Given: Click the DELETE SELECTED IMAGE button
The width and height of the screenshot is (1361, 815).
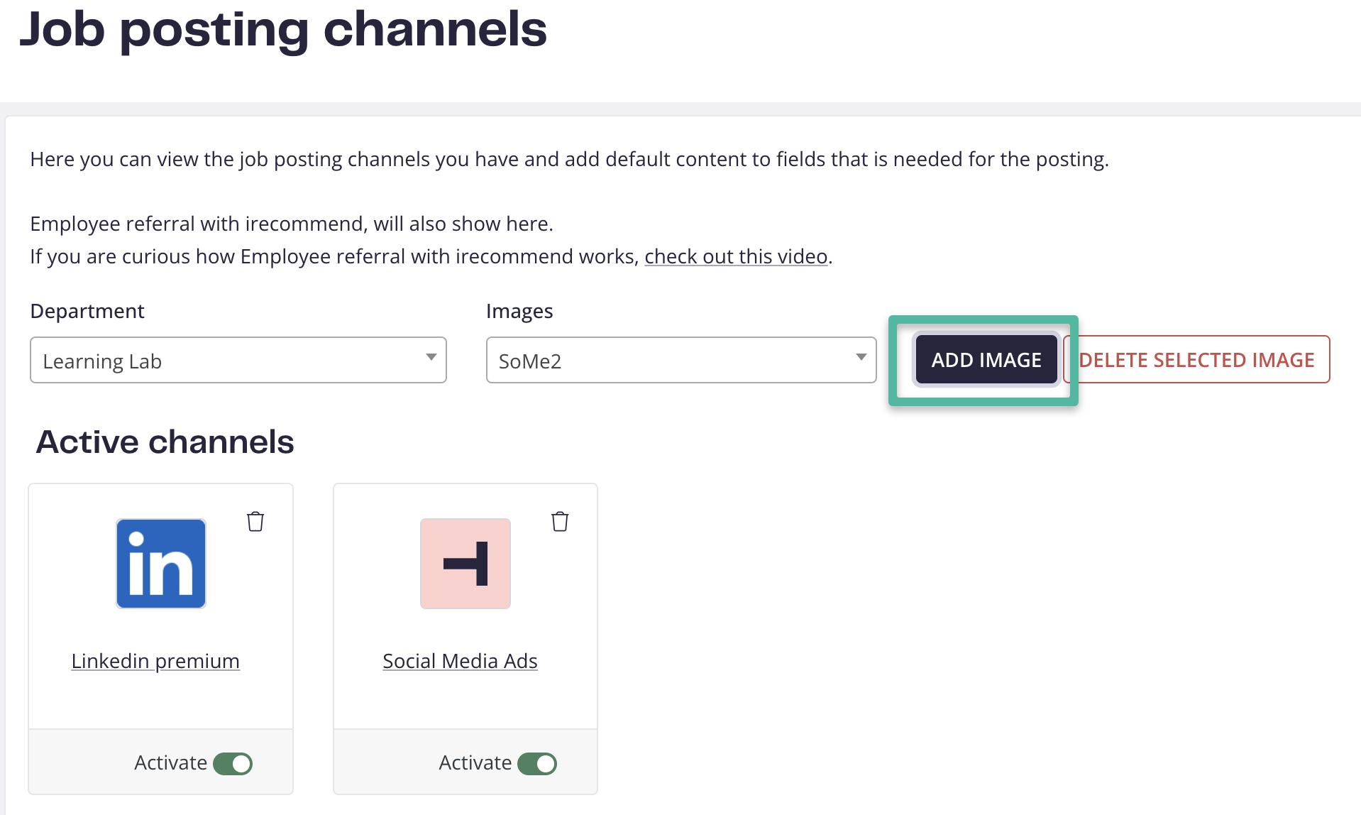Looking at the screenshot, I should (x=1196, y=360).
